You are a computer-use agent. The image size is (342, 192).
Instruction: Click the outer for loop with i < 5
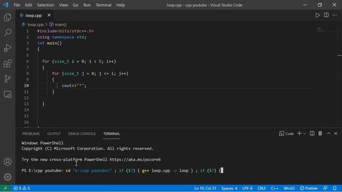point(79,61)
